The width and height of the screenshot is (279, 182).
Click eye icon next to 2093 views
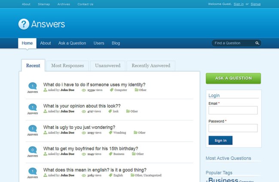[84, 133]
